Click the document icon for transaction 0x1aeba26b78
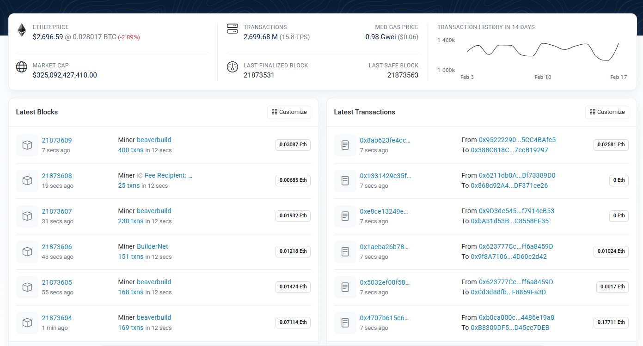Viewport: 643px width, 346px height. click(345, 252)
